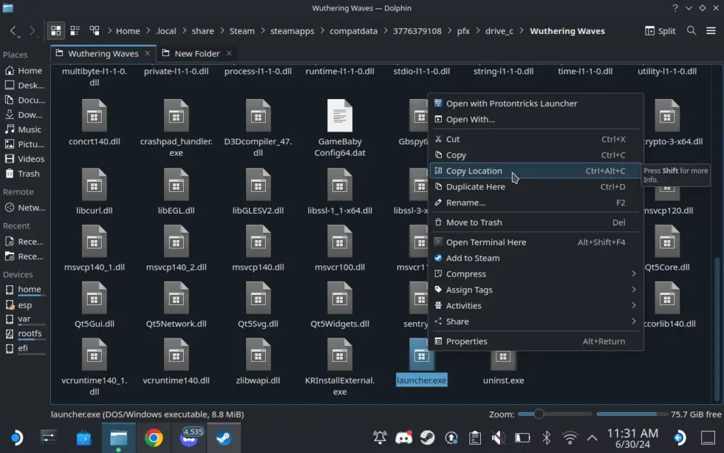Select launcher.exe file icon

421,355
